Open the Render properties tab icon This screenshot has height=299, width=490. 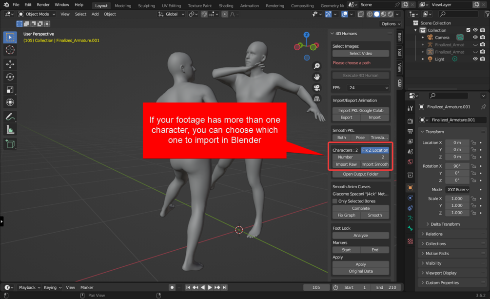pos(411,121)
